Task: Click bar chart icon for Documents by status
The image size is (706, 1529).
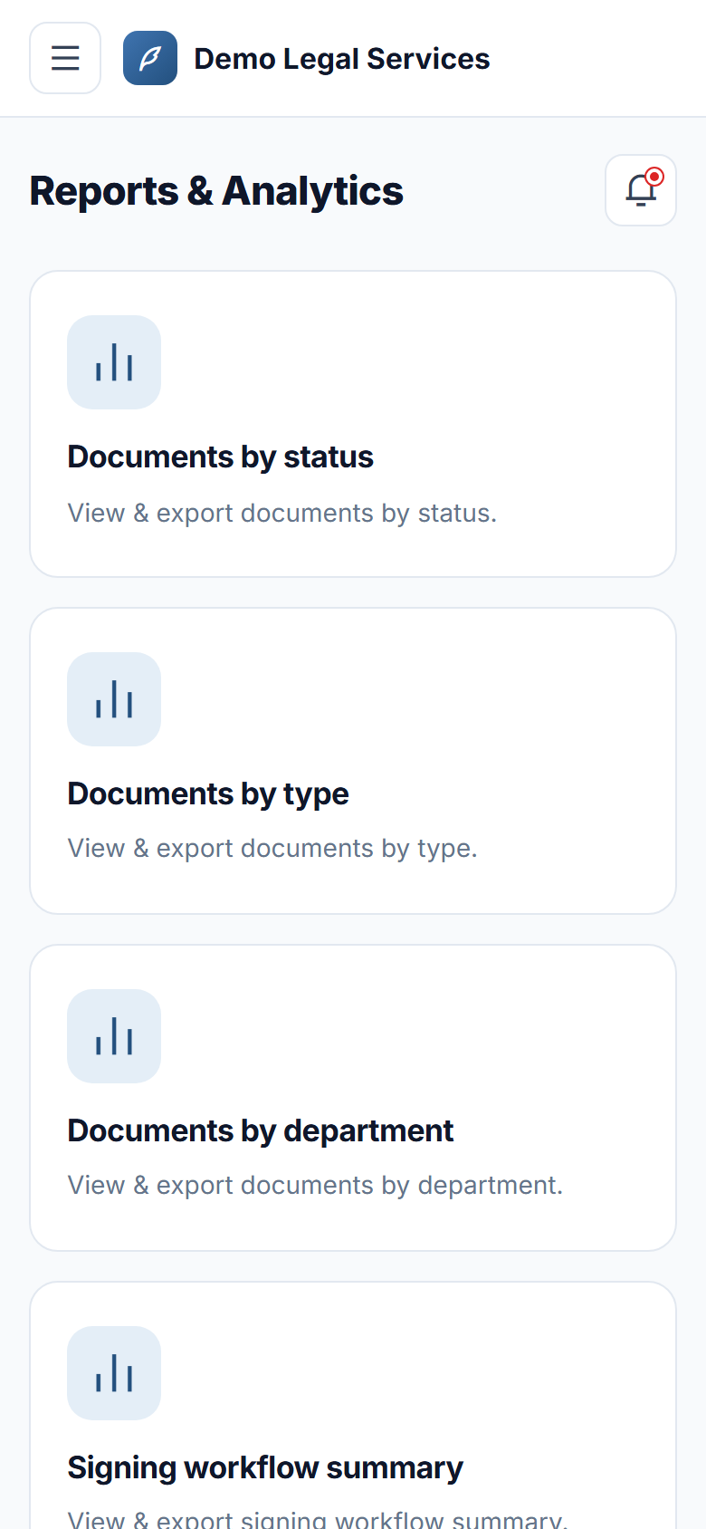Action: coord(114,362)
